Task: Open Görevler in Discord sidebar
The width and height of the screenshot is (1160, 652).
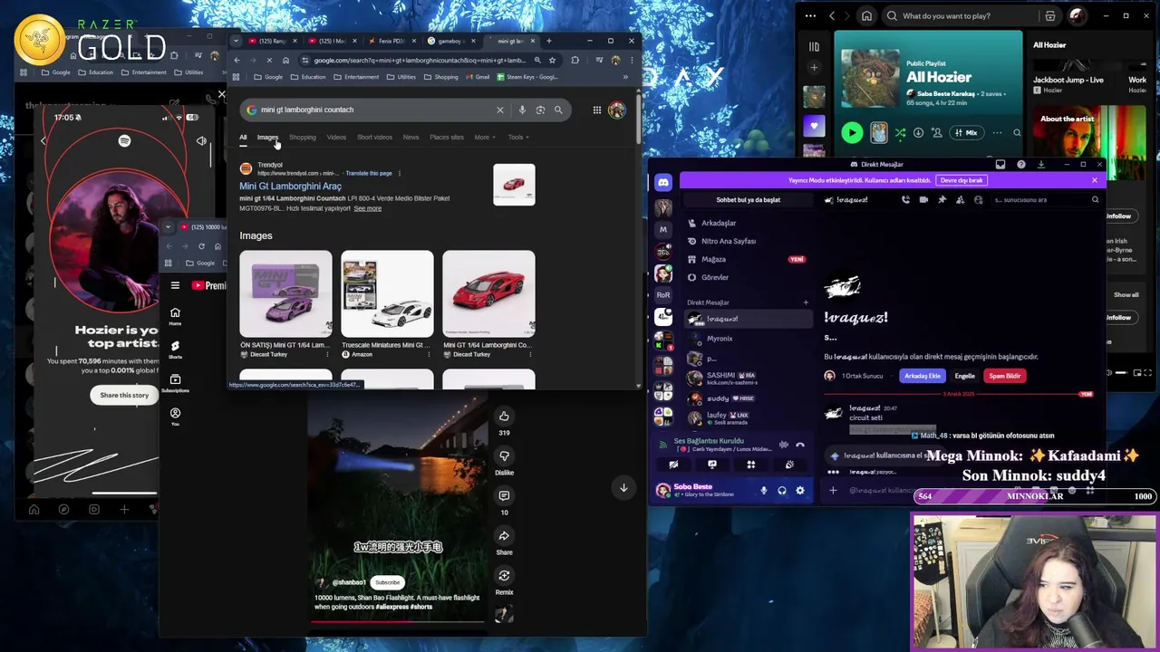Action: (749, 277)
